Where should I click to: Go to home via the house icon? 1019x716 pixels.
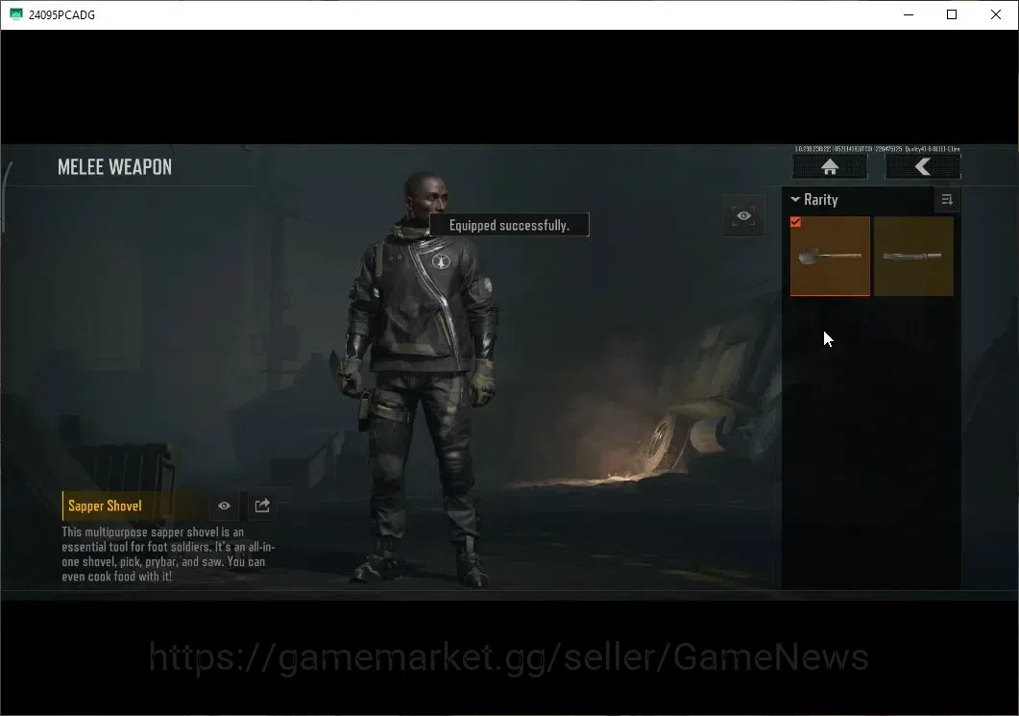[830, 167]
